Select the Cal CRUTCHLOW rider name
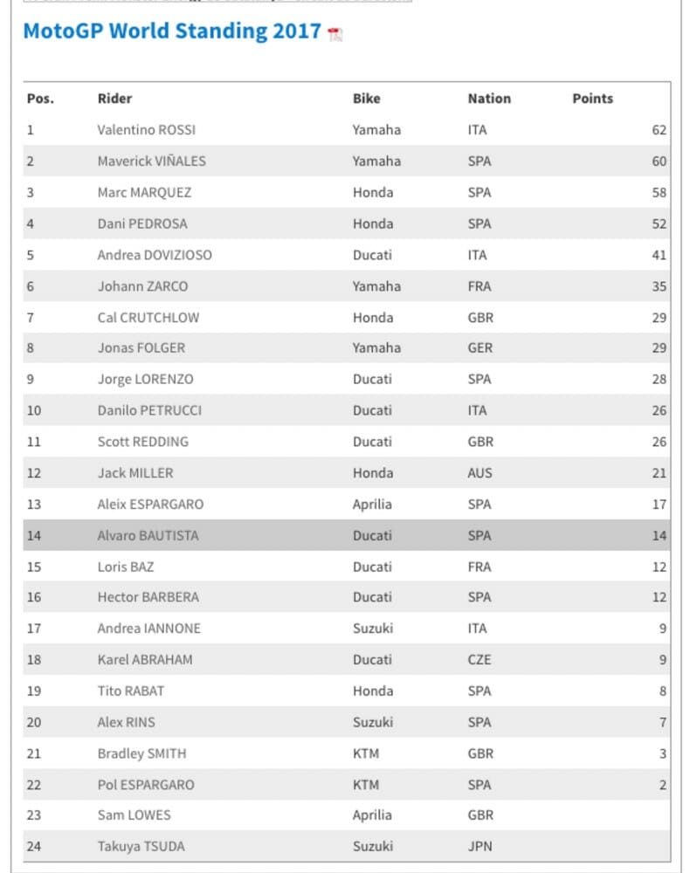690x873 pixels. [148, 317]
